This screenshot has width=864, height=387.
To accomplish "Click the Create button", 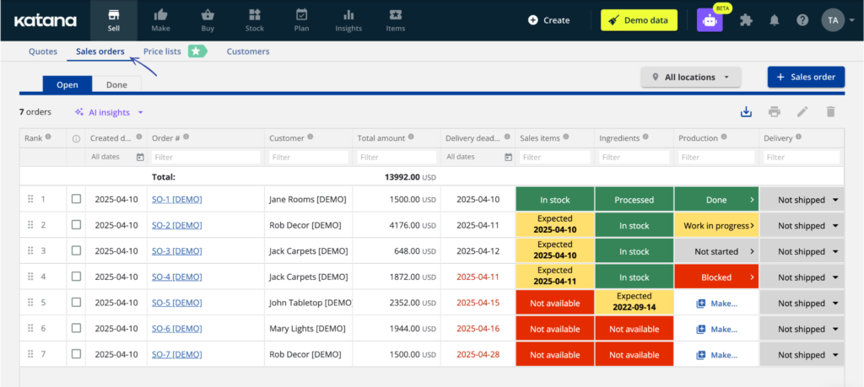I will (548, 20).
